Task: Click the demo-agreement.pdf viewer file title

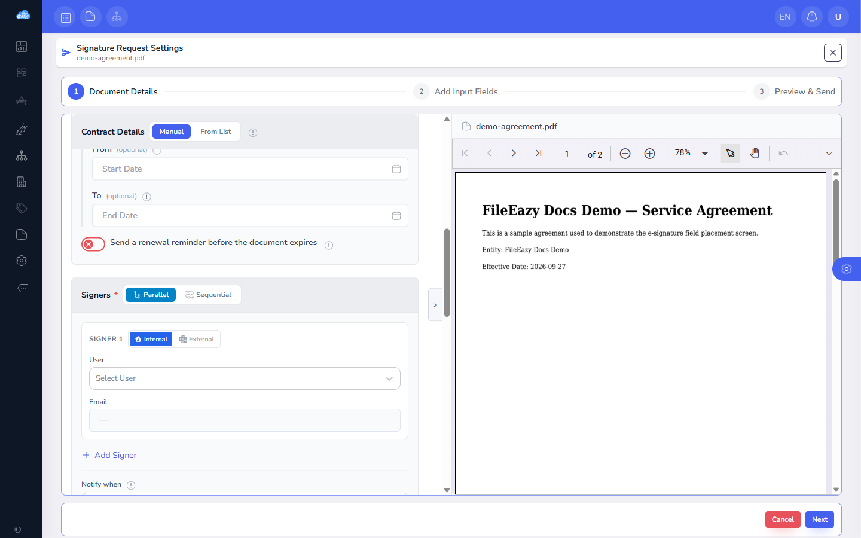Action: (x=517, y=126)
